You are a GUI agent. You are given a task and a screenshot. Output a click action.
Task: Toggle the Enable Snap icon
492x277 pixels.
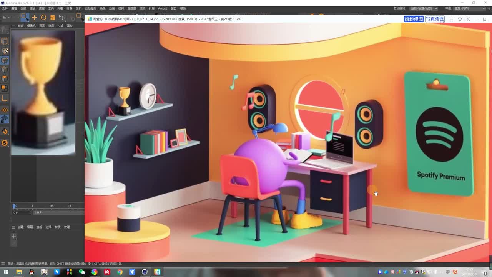coord(5,132)
